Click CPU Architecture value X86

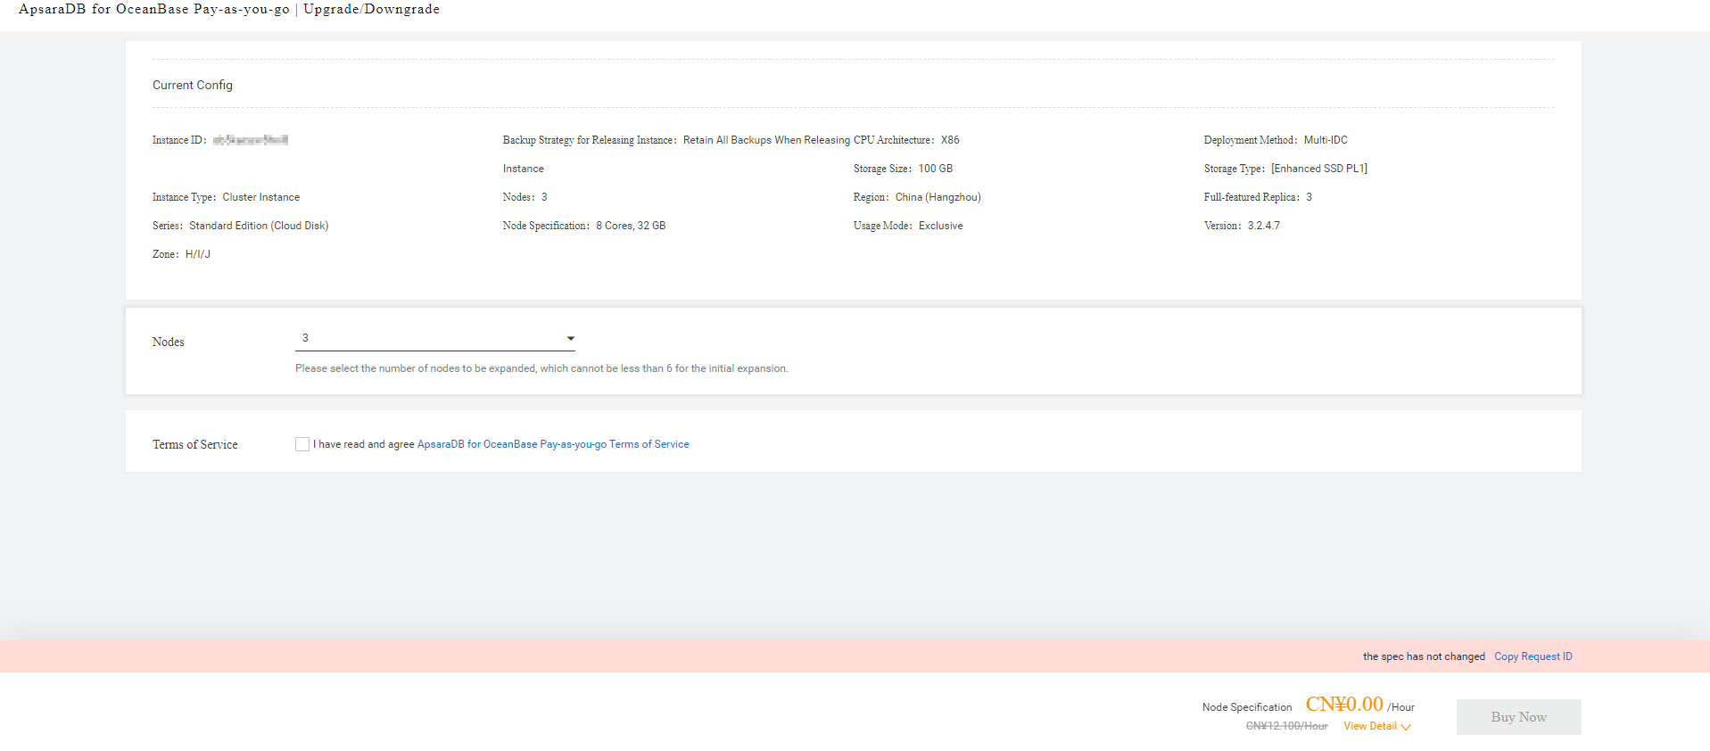tap(950, 140)
